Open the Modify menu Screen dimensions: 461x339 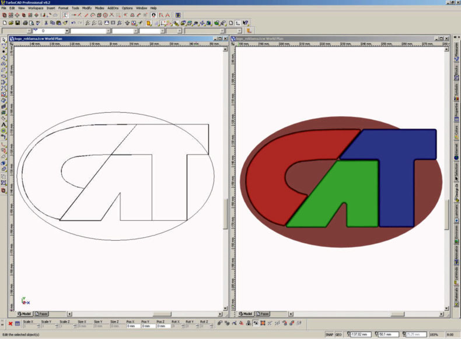(87, 8)
